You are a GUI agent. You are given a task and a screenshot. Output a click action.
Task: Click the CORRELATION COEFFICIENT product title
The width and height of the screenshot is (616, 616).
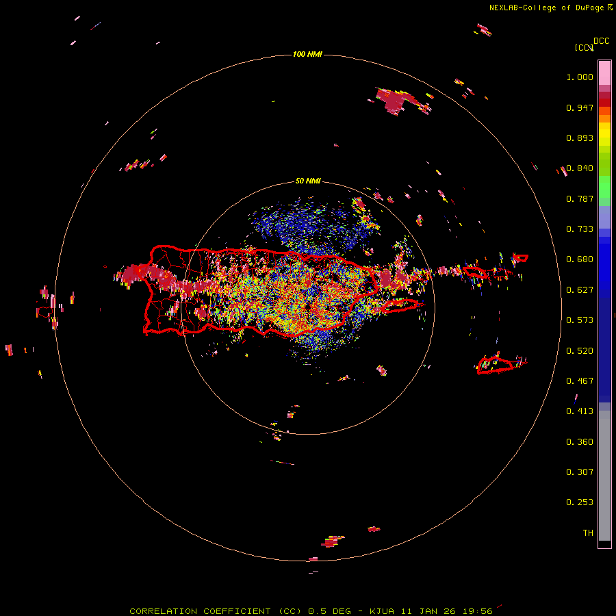click(x=200, y=611)
